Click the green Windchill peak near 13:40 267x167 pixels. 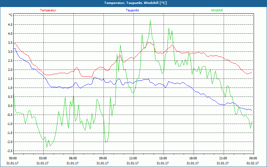(151, 20)
